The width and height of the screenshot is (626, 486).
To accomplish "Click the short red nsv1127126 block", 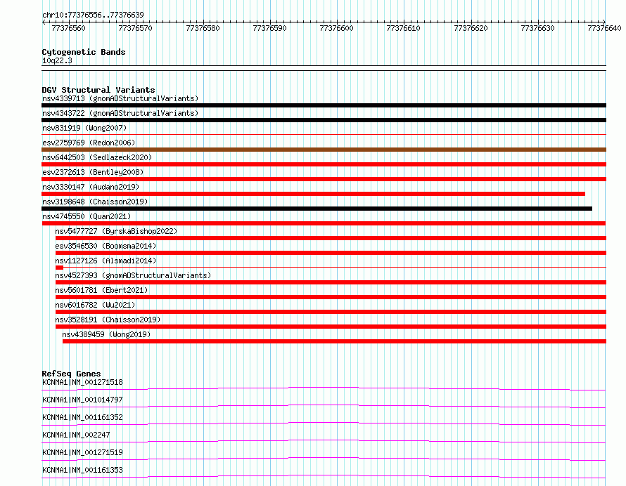I will pos(60,268).
